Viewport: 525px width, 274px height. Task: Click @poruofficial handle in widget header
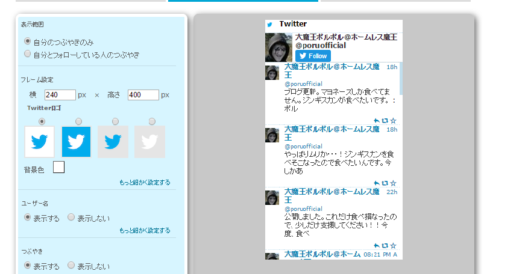(x=321, y=46)
